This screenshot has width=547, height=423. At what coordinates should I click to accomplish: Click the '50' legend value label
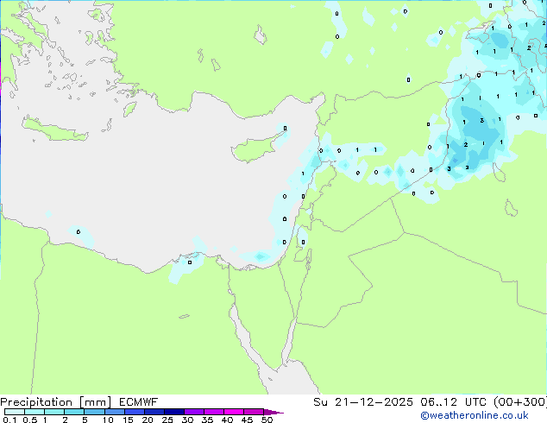(x=267, y=420)
